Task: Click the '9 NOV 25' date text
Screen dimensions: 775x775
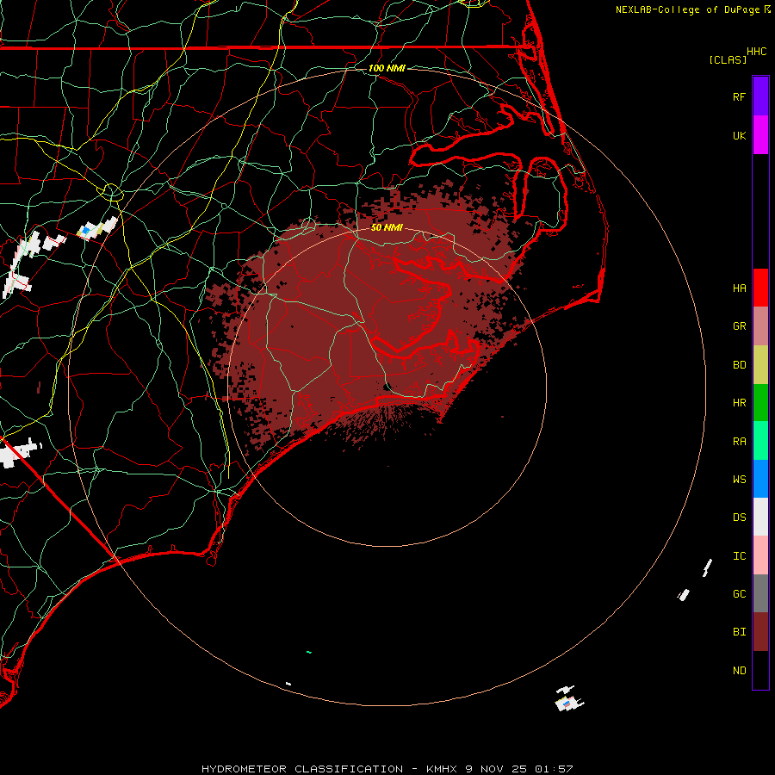Action: pos(496,769)
